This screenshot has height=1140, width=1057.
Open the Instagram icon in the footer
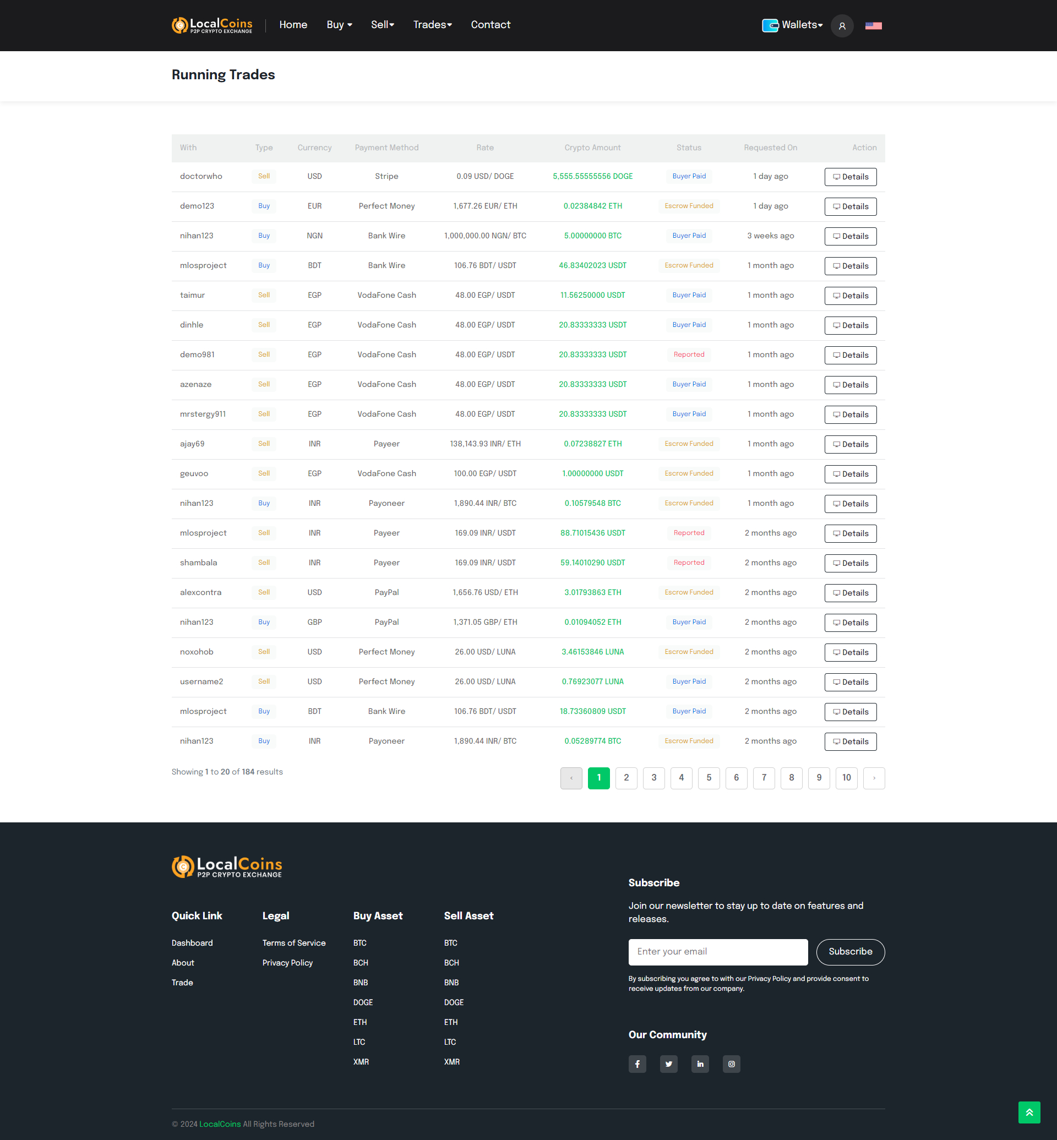pos(732,1064)
